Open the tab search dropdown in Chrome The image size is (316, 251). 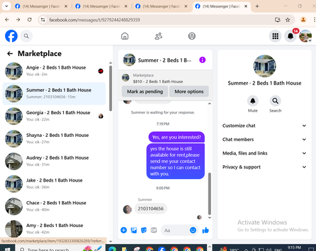pos(6,6)
